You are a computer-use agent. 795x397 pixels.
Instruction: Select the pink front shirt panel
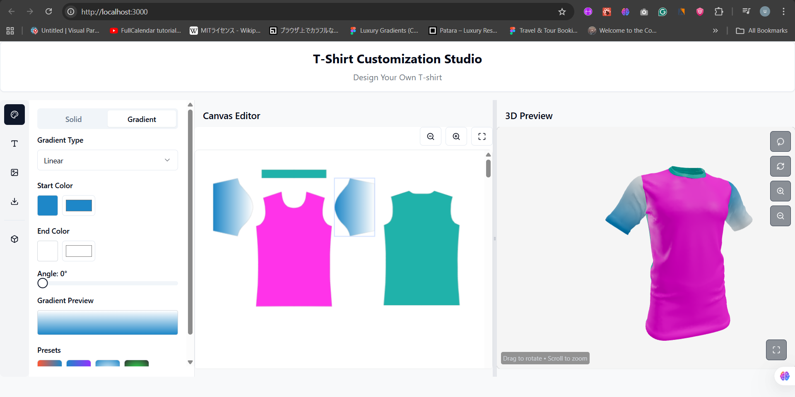click(x=294, y=256)
